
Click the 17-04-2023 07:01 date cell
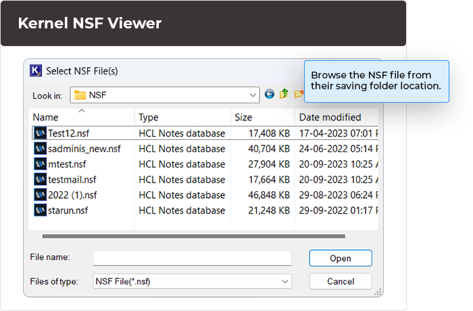click(339, 133)
